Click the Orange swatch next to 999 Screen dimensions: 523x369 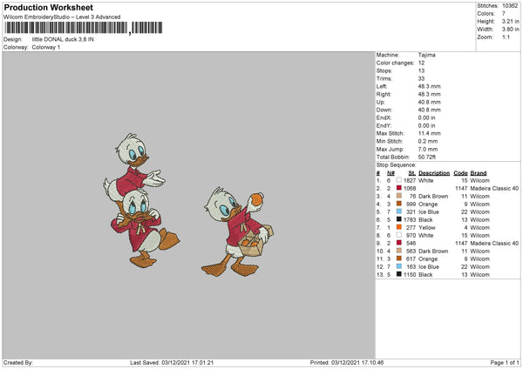click(x=398, y=204)
